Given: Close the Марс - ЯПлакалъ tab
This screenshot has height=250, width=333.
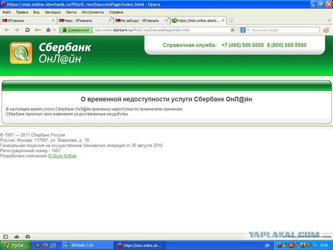Looking at the screenshot, I should point(110,21).
